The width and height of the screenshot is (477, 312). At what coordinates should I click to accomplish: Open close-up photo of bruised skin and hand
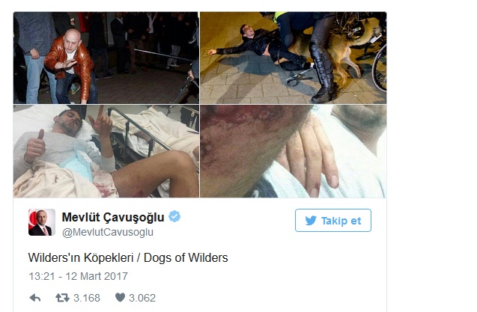click(294, 151)
